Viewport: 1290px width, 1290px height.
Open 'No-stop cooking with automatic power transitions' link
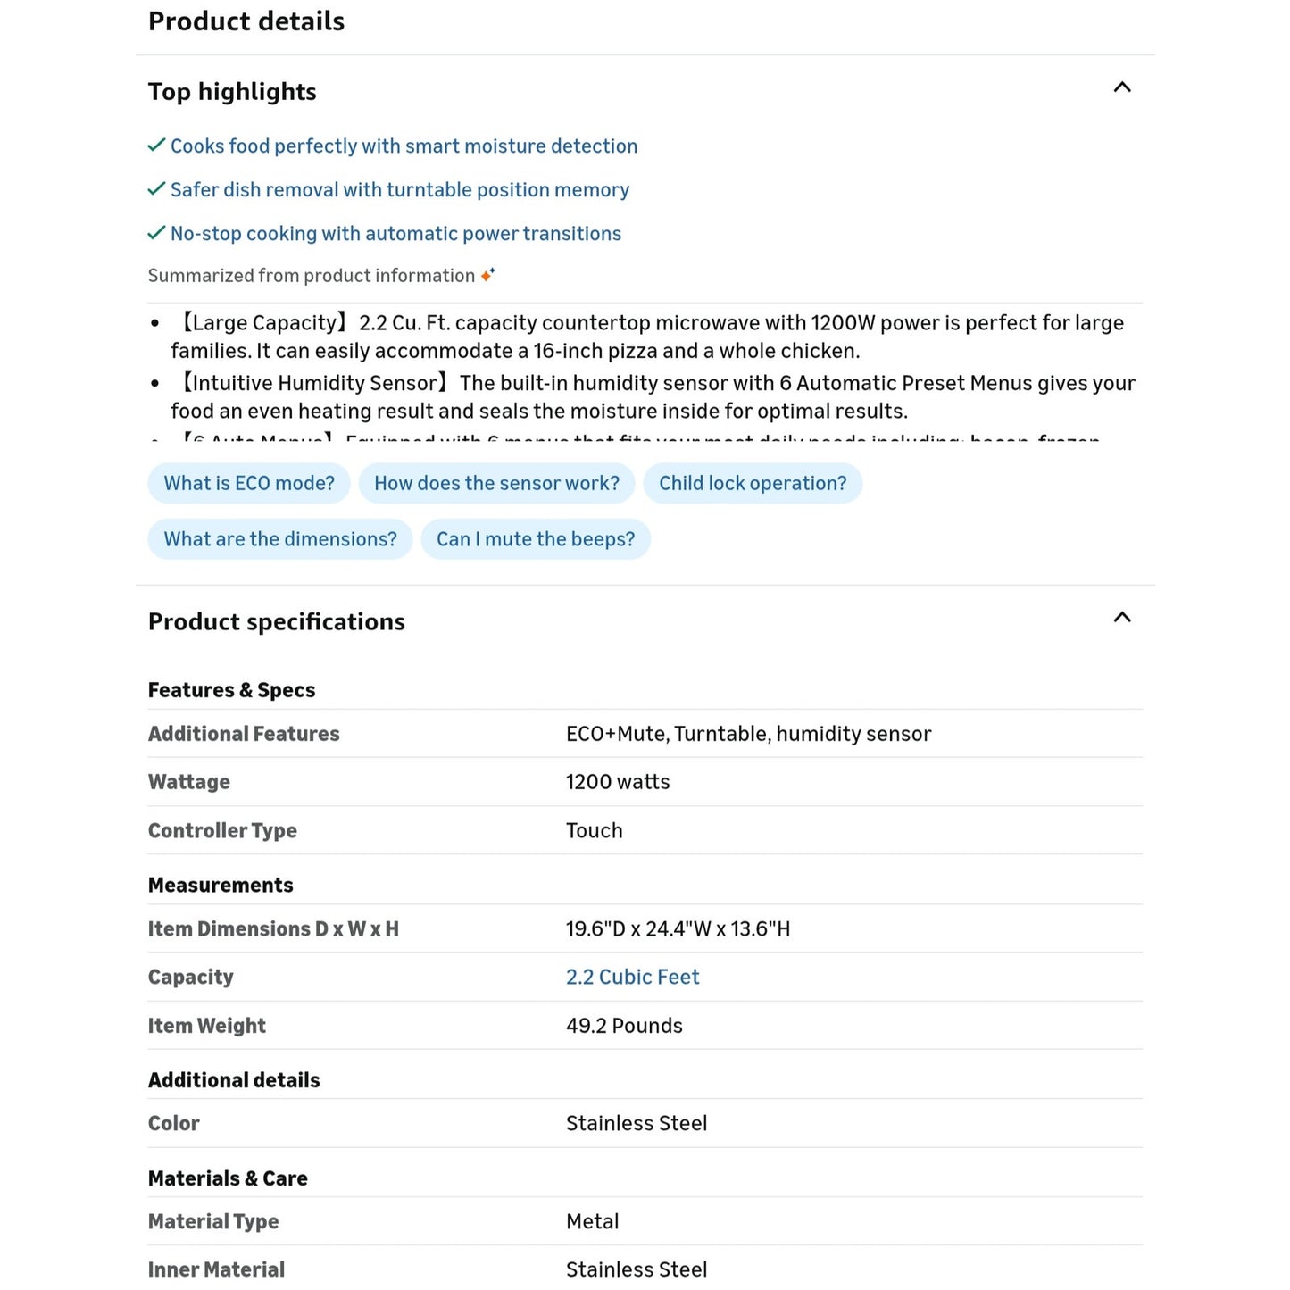pyautogui.click(x=395, y=234)
